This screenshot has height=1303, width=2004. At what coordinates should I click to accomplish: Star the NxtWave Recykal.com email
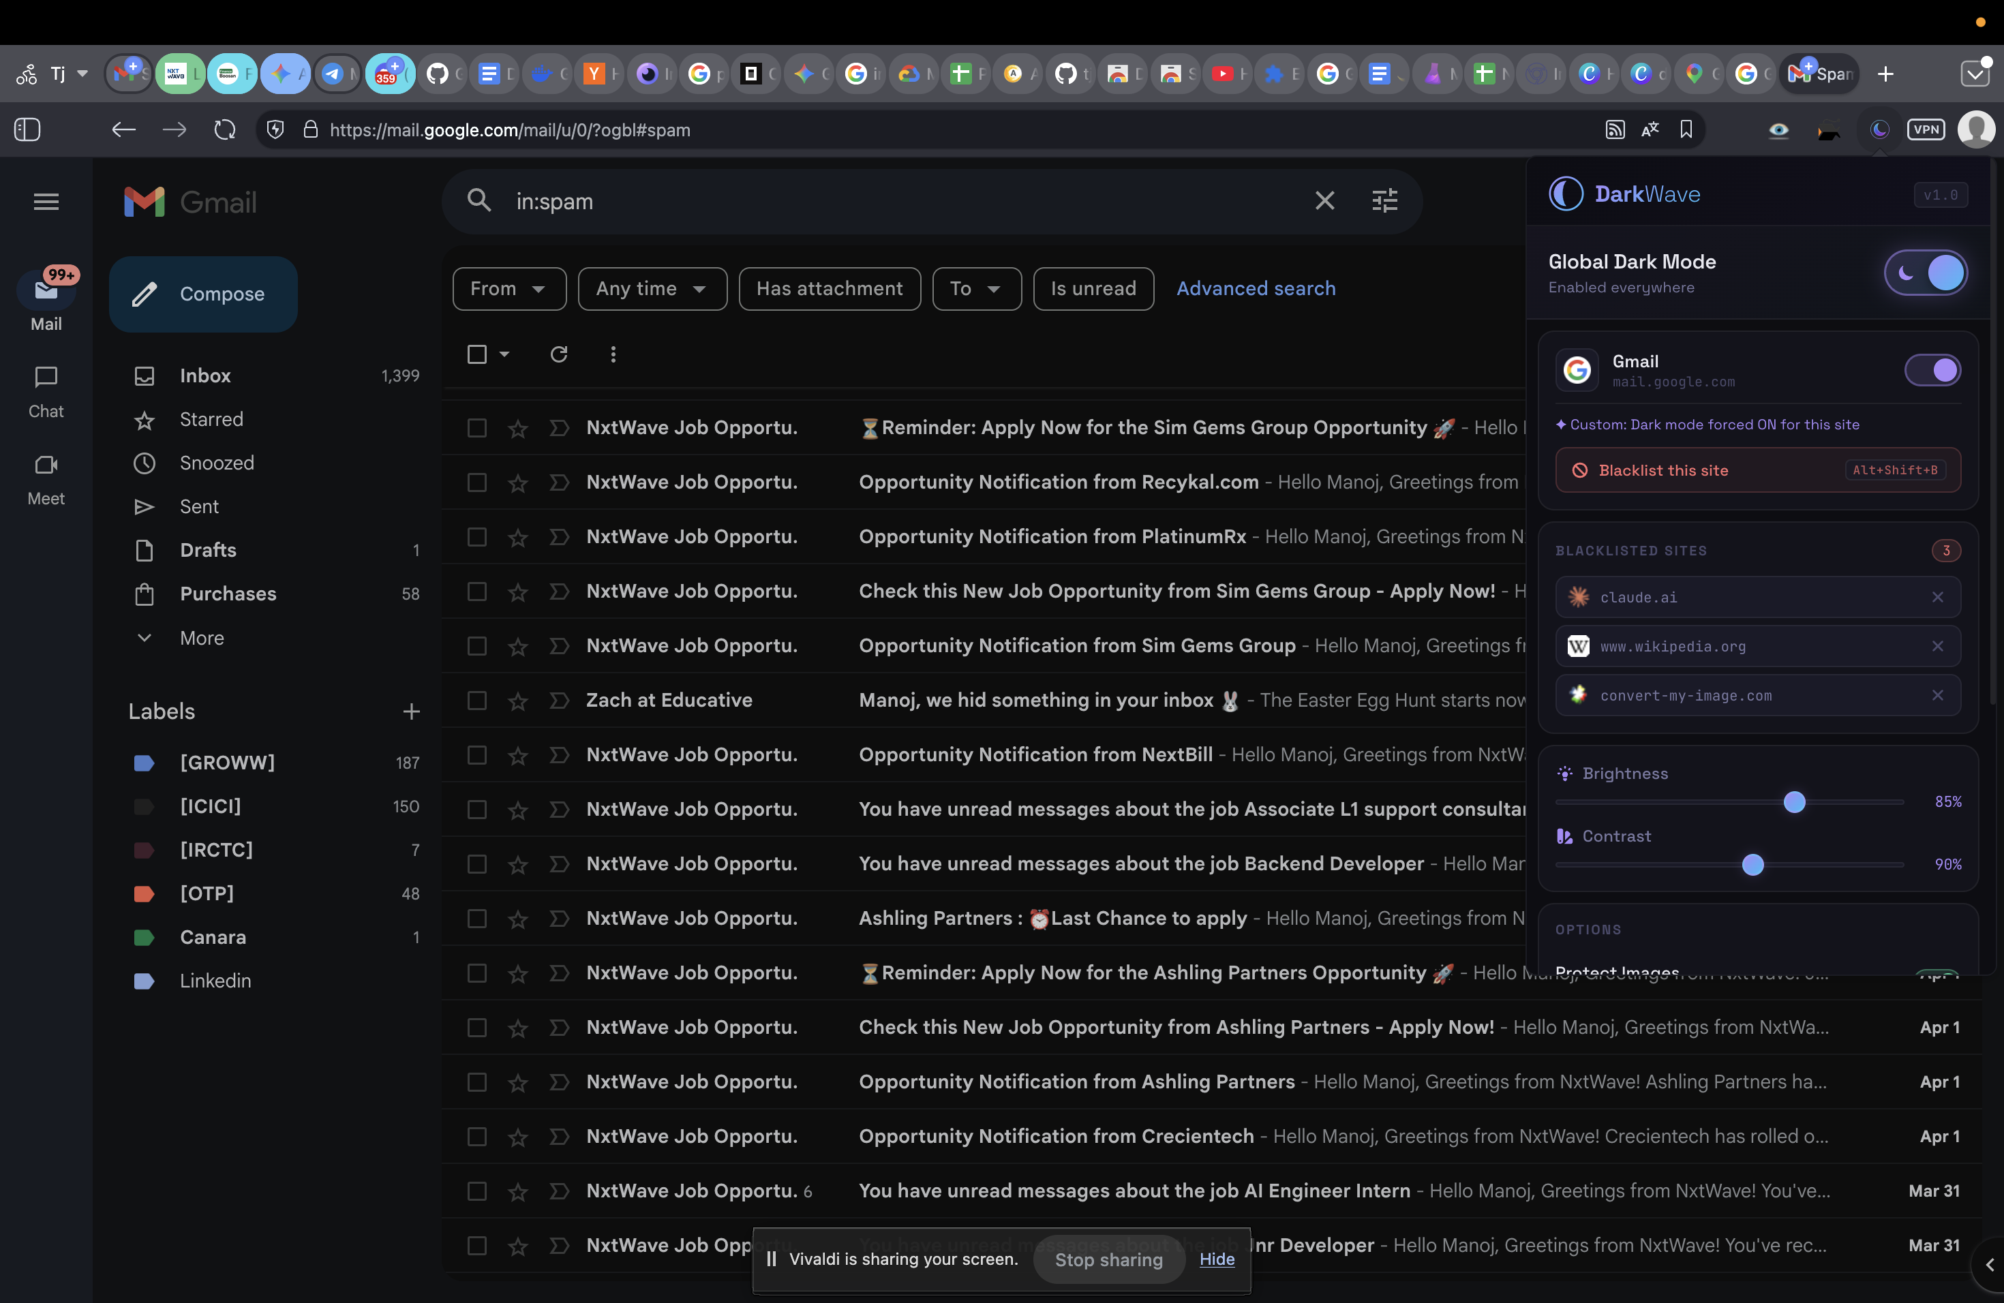pyautogui.click(x=518, y=482)
